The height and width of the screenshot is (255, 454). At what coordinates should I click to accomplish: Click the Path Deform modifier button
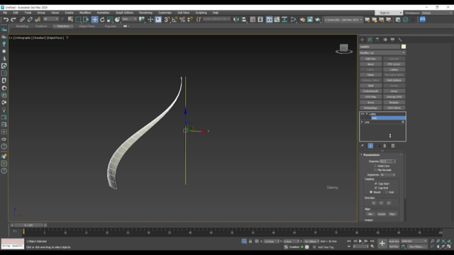[x=394, y=80]
